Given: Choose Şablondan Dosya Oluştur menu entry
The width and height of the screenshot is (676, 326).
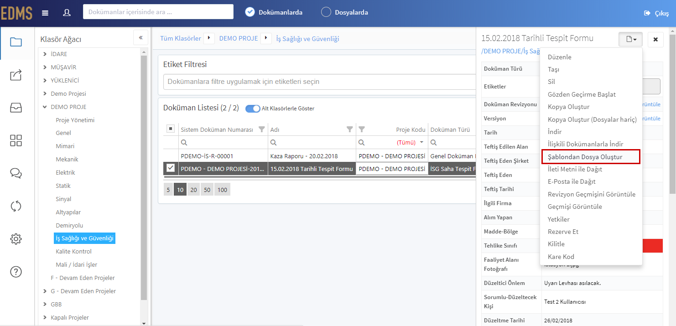Looking at the screenshot, I should coord(591,157).
